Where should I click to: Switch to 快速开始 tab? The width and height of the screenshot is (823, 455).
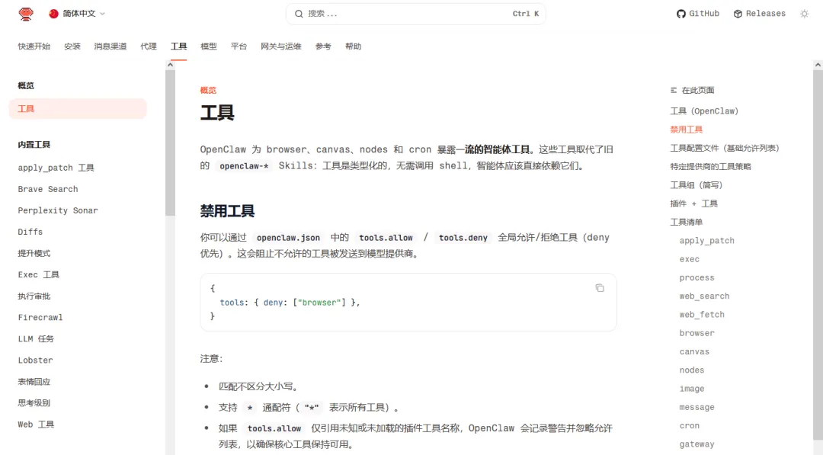point(34,46)
